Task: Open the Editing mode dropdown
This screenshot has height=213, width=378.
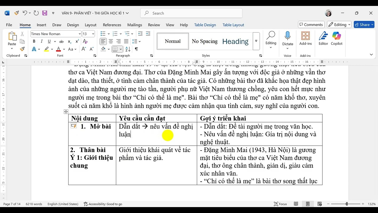Action: coord(339,25)
